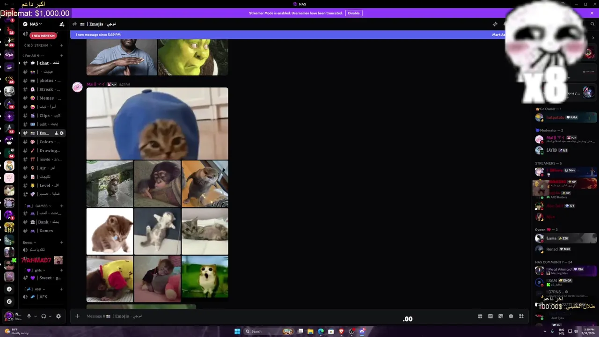Open the Shrek image thumbnail
Viewport: 599px width, 337px height.
click(x=193, y=57)
